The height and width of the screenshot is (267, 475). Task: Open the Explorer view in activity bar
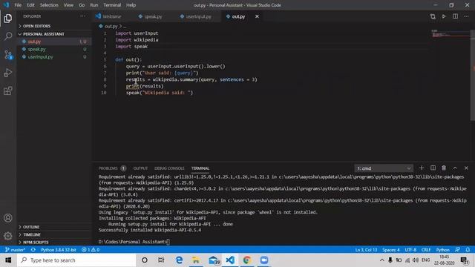coord(8,19)
